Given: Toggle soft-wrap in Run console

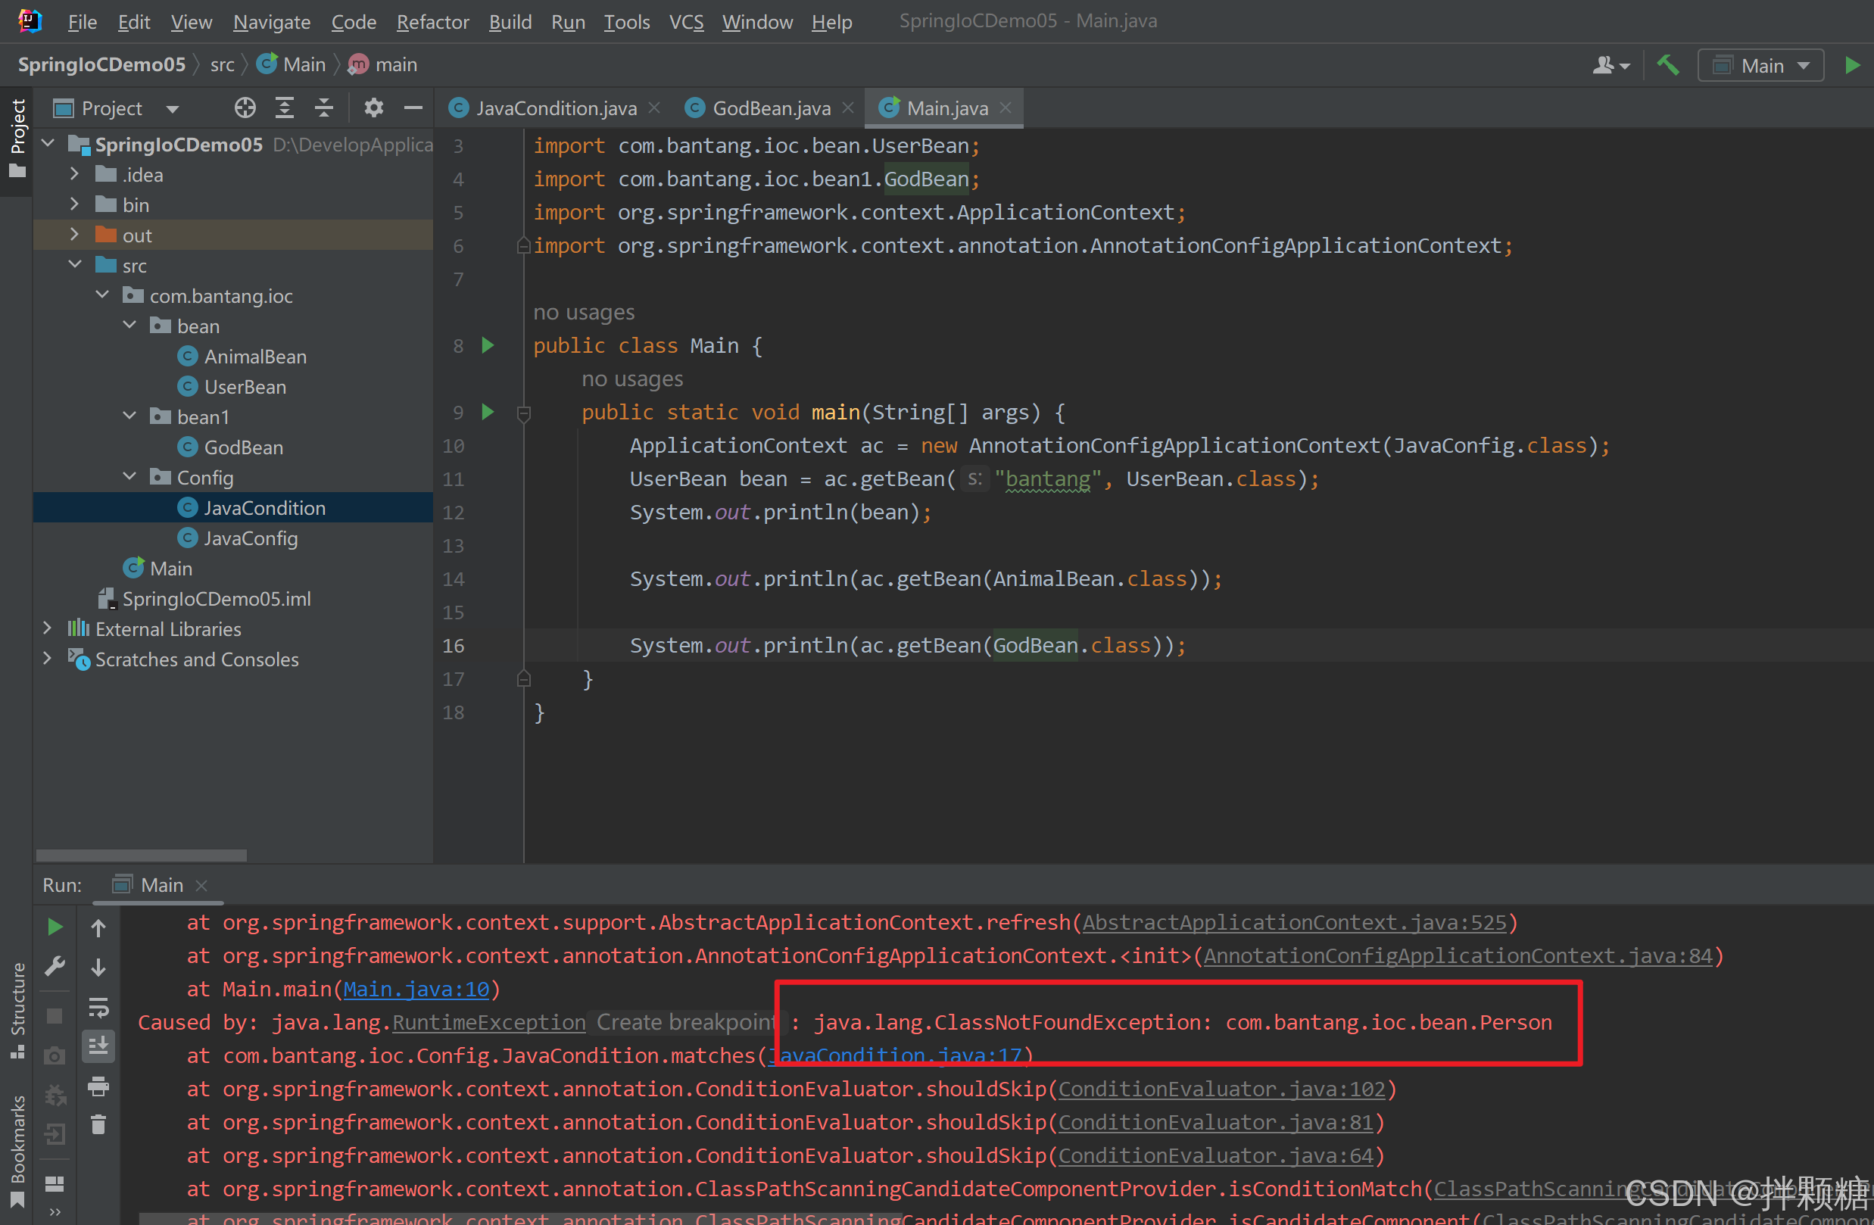Looking at the screenshot, I should pyautogui.click(x=98, y=1007).
